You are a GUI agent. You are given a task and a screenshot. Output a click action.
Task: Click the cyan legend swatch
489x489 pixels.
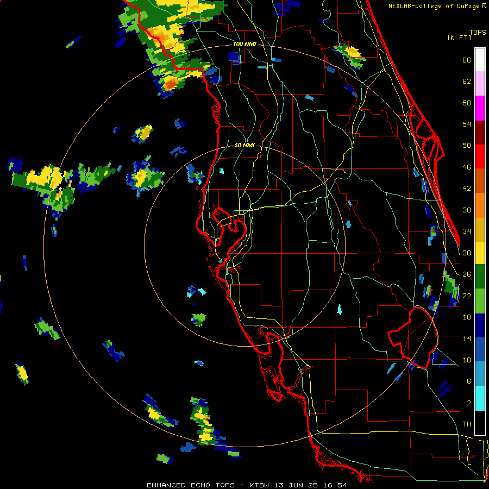pyautogui.click(x=480, y=398)
